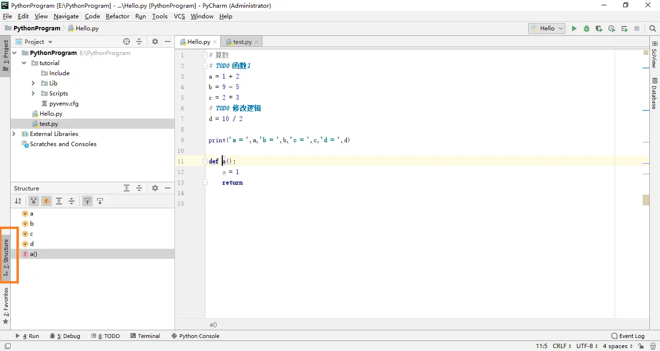Screen dimensions: 660x351
Task: Run Hello with coverage shield icon
Action: click(x=599, y=28)
